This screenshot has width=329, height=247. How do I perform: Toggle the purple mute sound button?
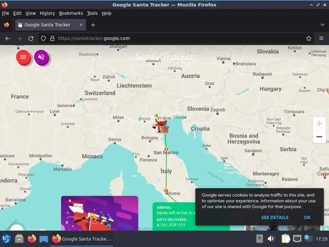(41, 57)
